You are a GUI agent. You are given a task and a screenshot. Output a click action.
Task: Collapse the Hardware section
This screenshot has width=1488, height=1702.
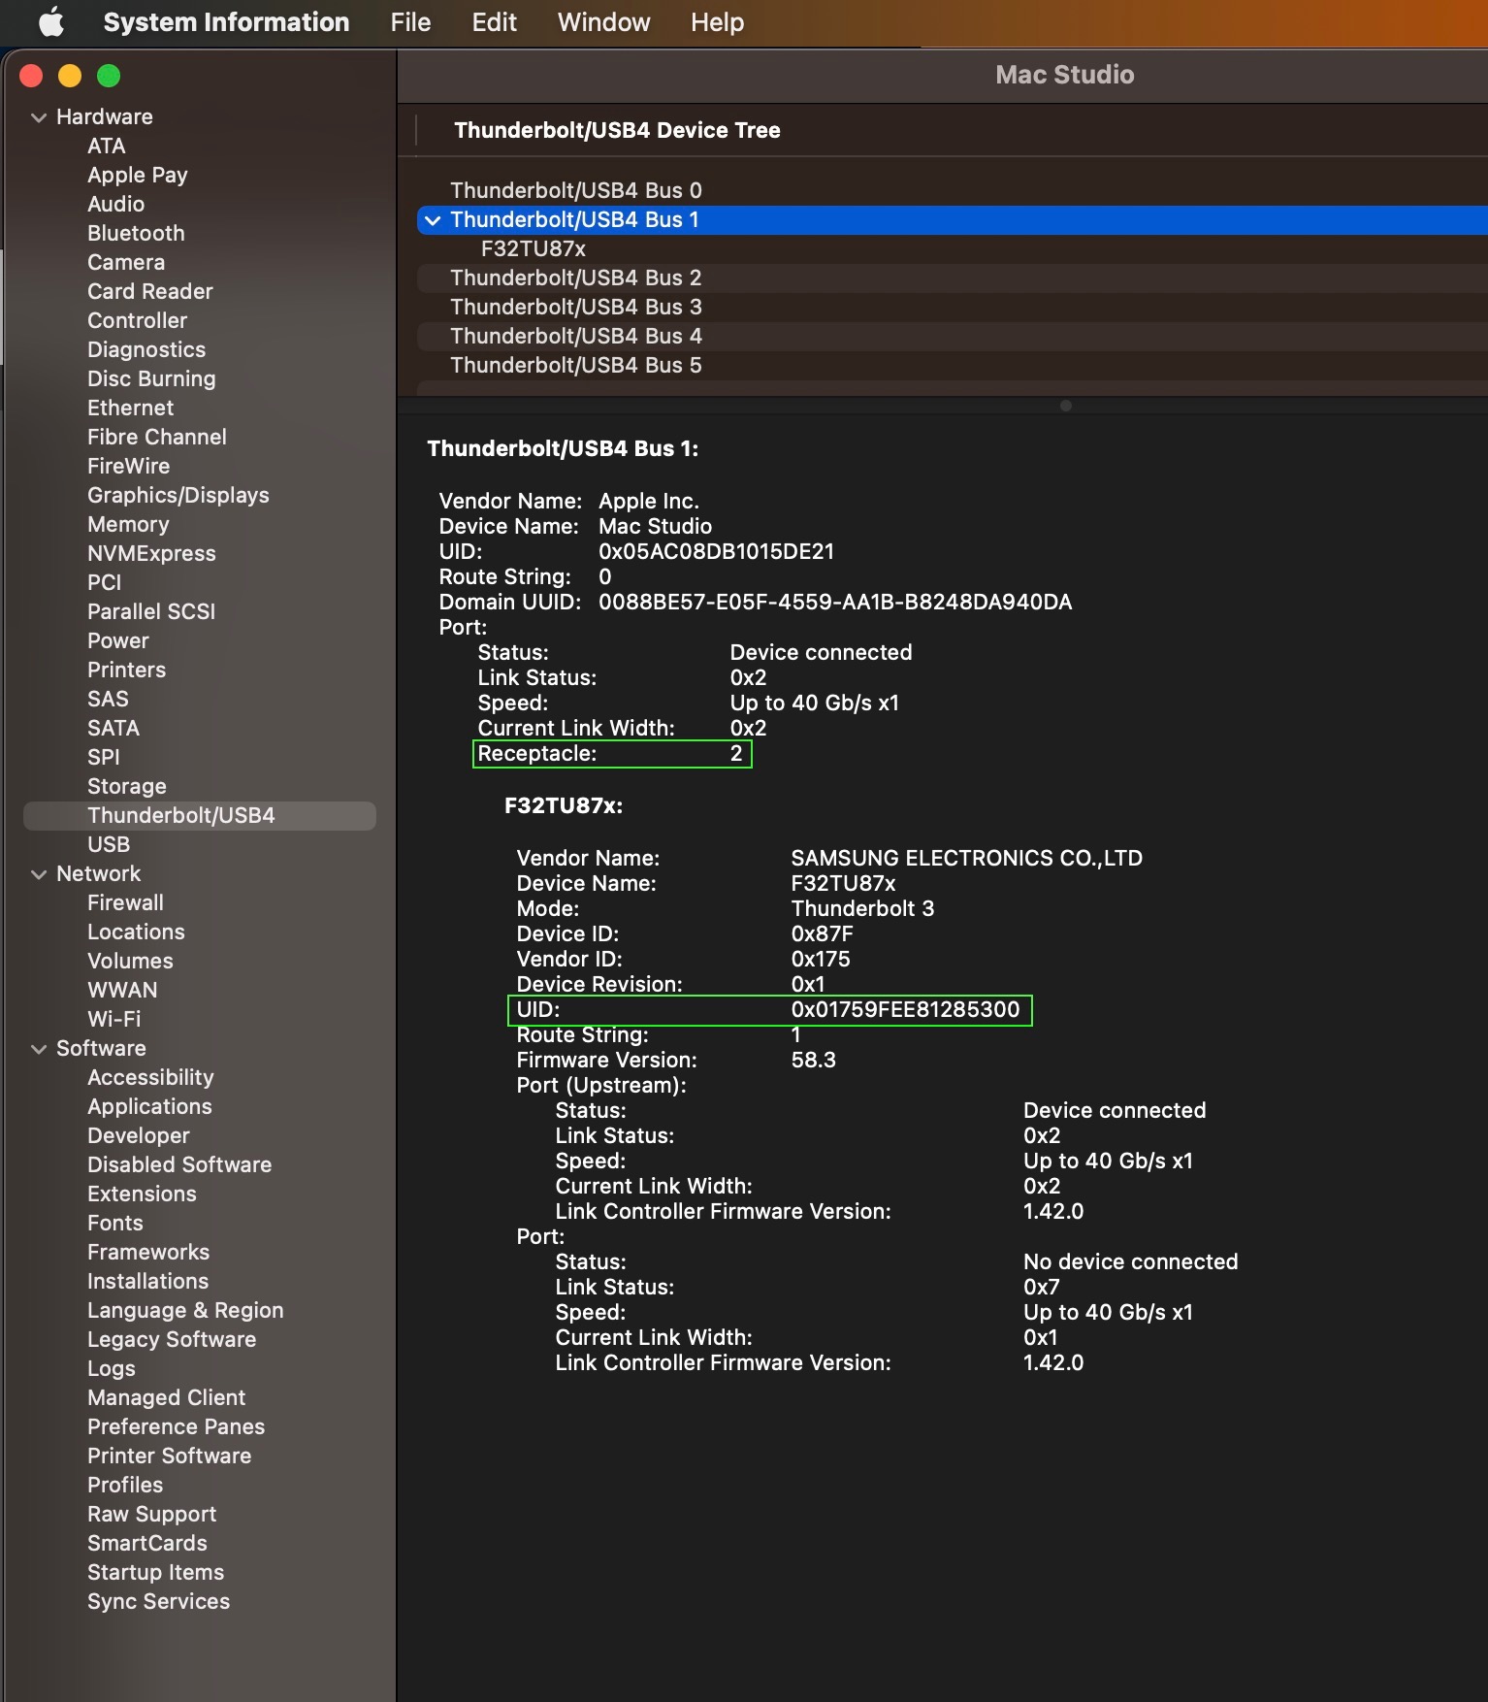[39, 117]
